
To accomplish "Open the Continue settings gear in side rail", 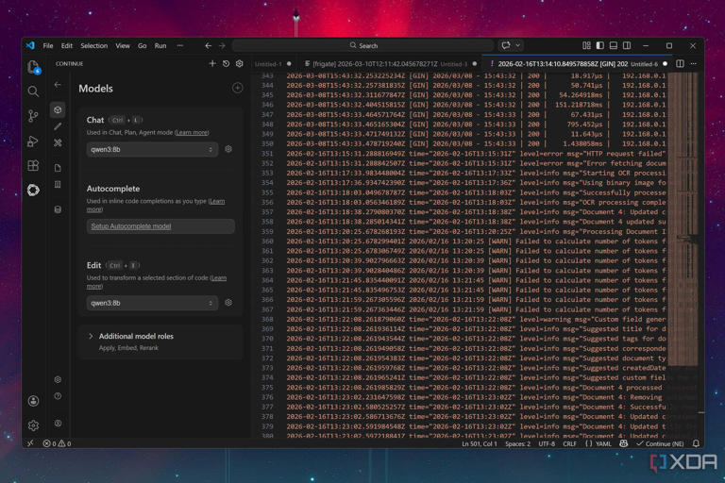I will 58,379.
